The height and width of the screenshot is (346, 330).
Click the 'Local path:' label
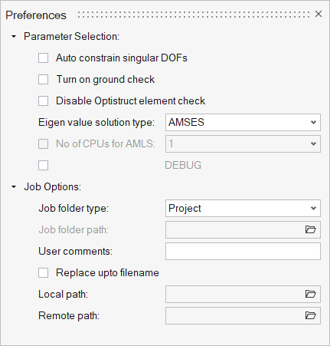point(63,295)
